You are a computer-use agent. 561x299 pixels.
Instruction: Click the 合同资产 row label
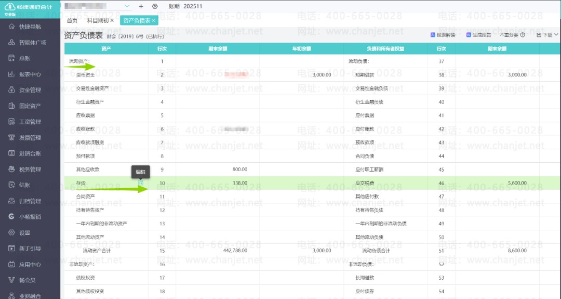click(85, 197)
